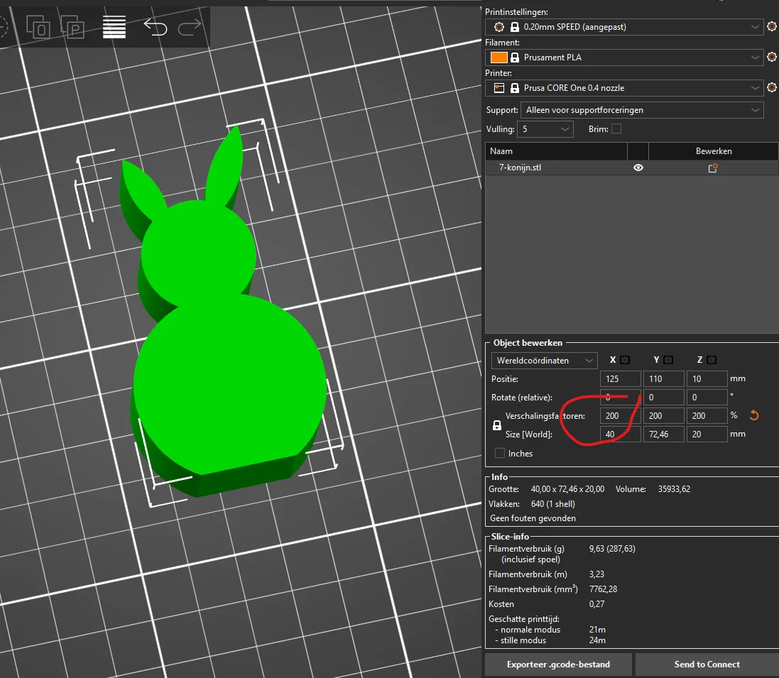Toggle visibility eye of 7-konijn.stl
779x678 pixels.
click(x=638, y=168)
